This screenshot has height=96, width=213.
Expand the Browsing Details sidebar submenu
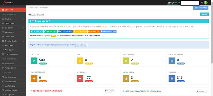click(24, 41)
